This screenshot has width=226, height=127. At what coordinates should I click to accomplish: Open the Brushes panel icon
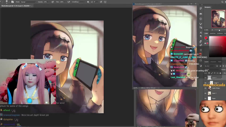[x=201, y=24]
